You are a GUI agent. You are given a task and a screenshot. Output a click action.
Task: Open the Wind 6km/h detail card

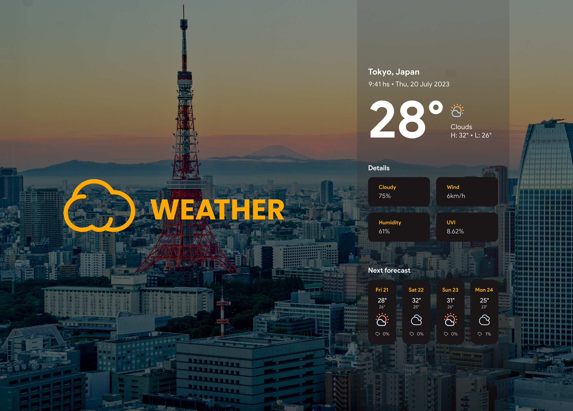point(467,192)
